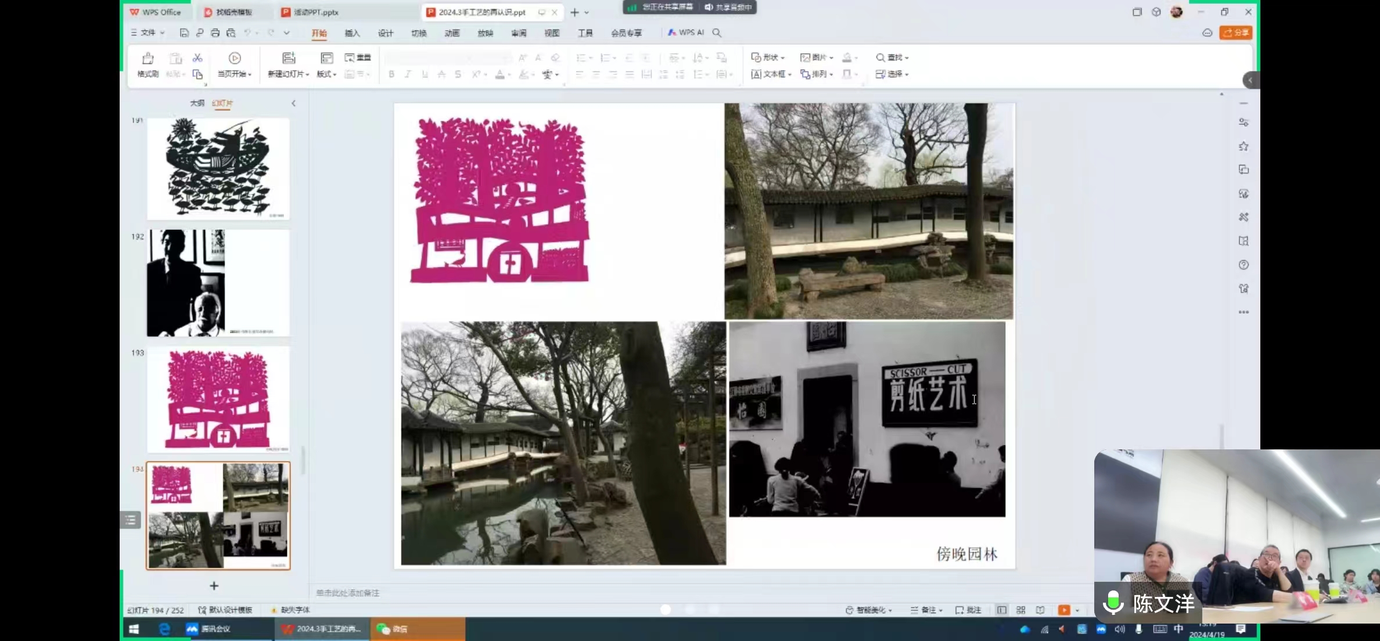Open the 文件 file menu dropdown
The image size is (1380, 641).
(x=148, y=33)
